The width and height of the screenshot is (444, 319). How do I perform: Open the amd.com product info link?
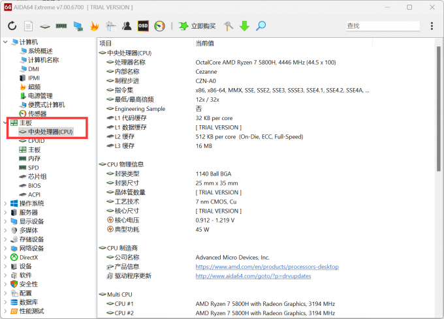tap(267, 267)
